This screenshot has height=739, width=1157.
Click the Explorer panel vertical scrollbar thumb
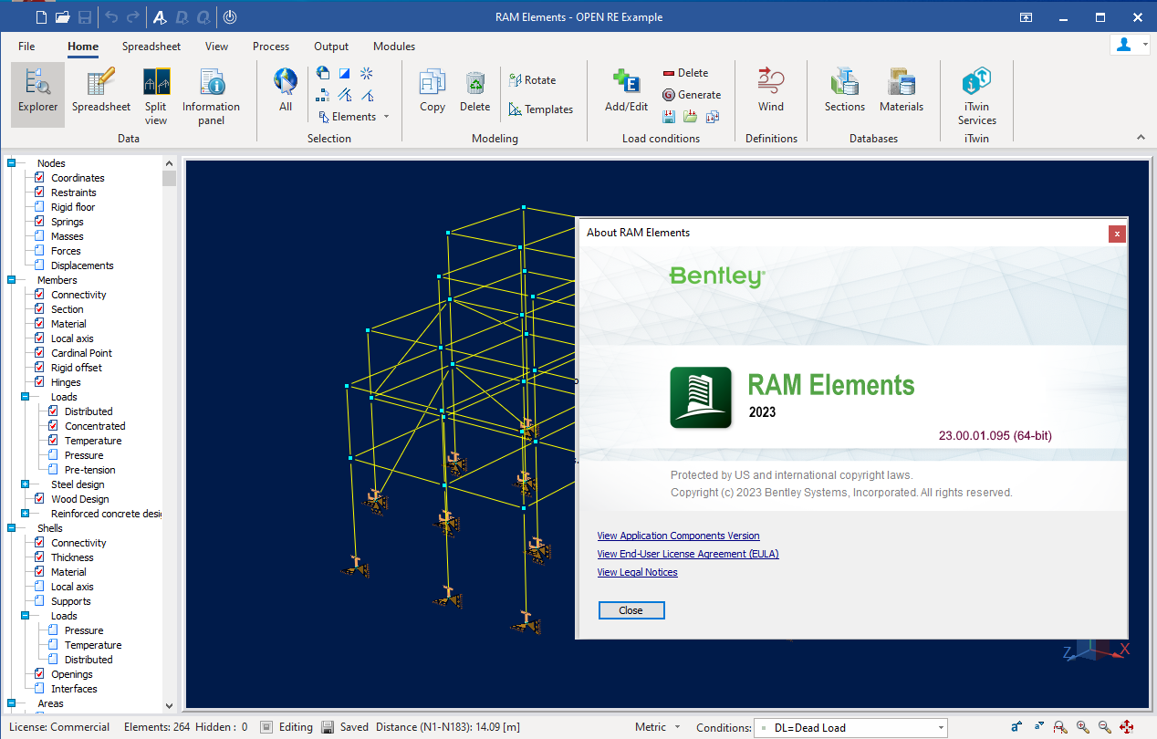pyautogui.click(x=169, y=178)
